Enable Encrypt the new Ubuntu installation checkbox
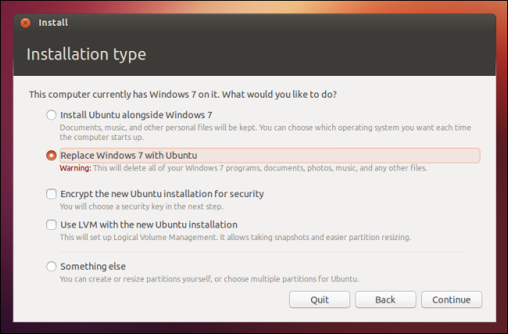 pyautogui.click(x=51, y=194)
